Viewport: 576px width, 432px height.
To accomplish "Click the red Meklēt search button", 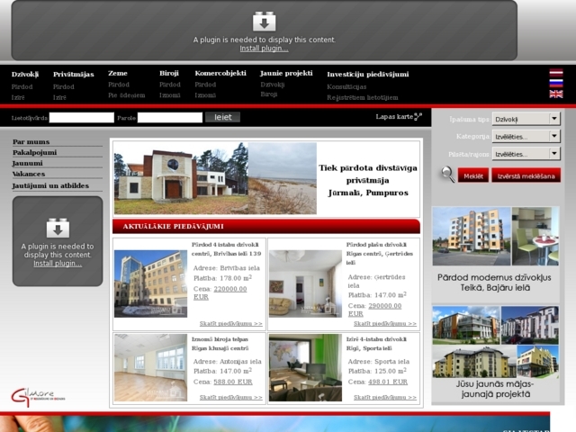I will (473, 175).
